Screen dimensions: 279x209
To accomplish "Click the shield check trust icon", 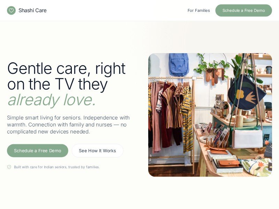I will pyautogui.click(x=9, y=167).
